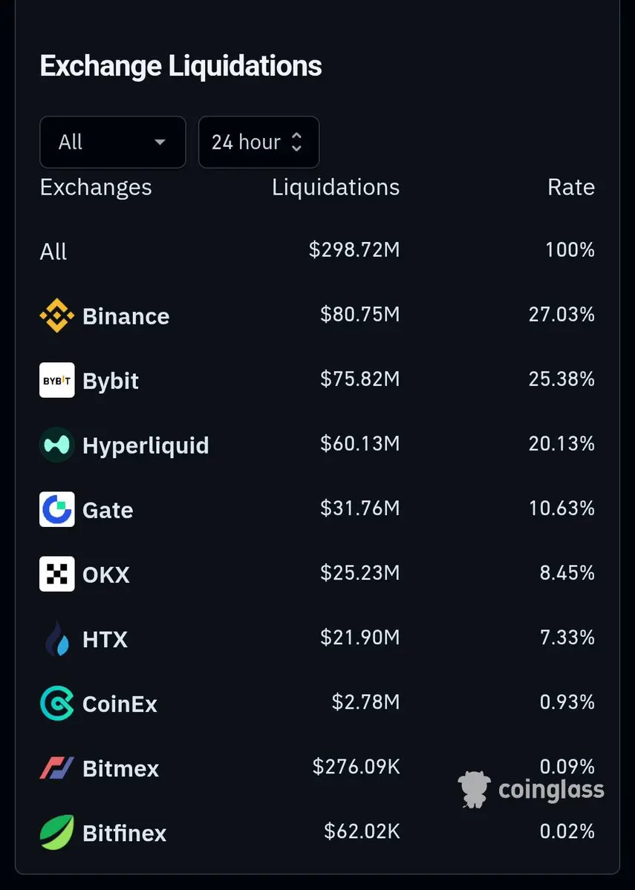Click the Bitfinex leaf logo

click(56, 832)
